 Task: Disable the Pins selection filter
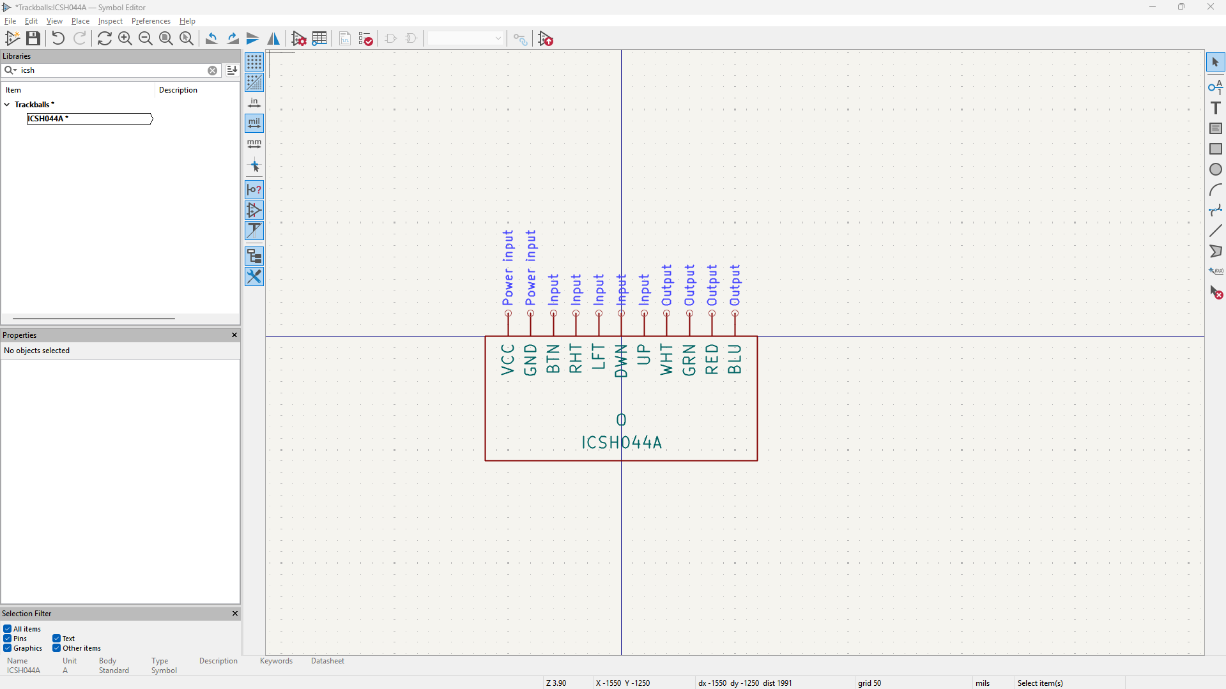pos(8,638)
